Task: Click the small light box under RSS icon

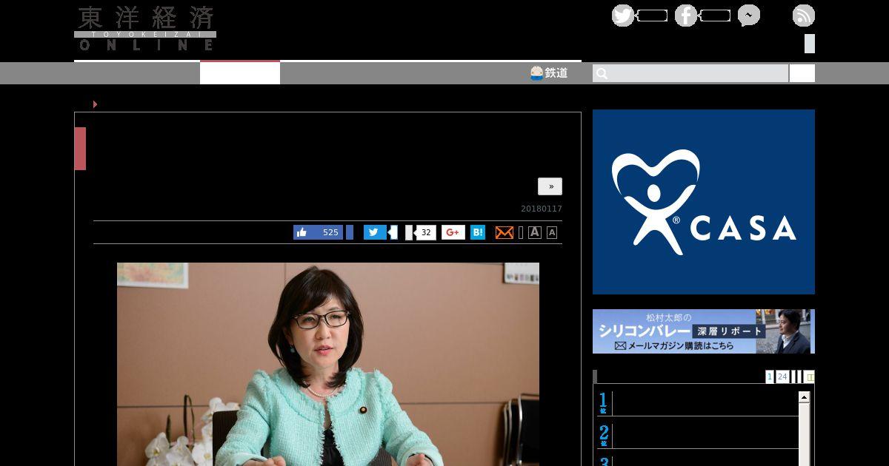Action: point(810,44)
